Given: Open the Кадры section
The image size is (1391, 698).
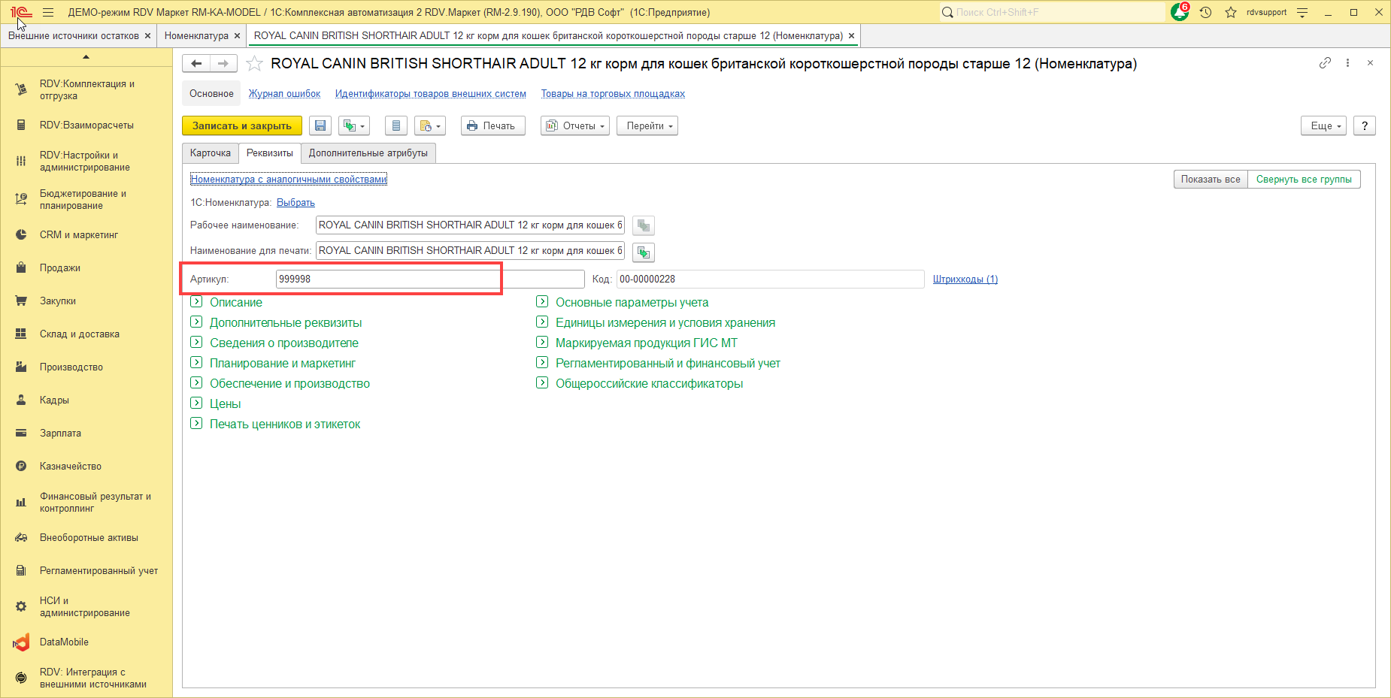Looking at the screenshot, I should pyautogui.click(x=86, y=400).
